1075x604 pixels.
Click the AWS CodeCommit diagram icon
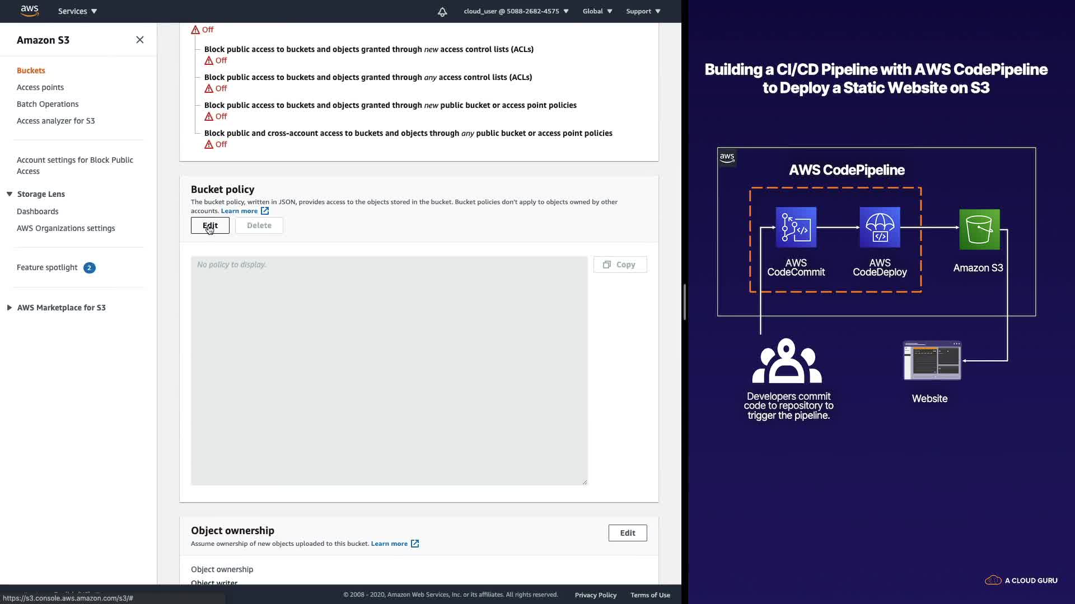[796, 228]
